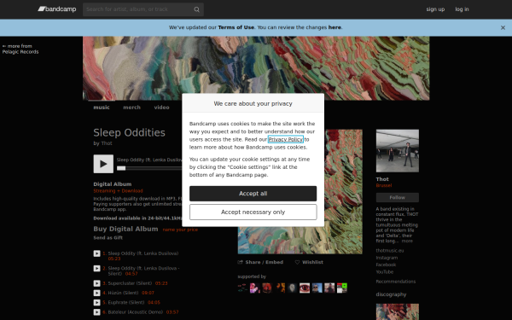
Task: Play track 4 Hüzün (Silent)
Action: [x=96, y=293]
